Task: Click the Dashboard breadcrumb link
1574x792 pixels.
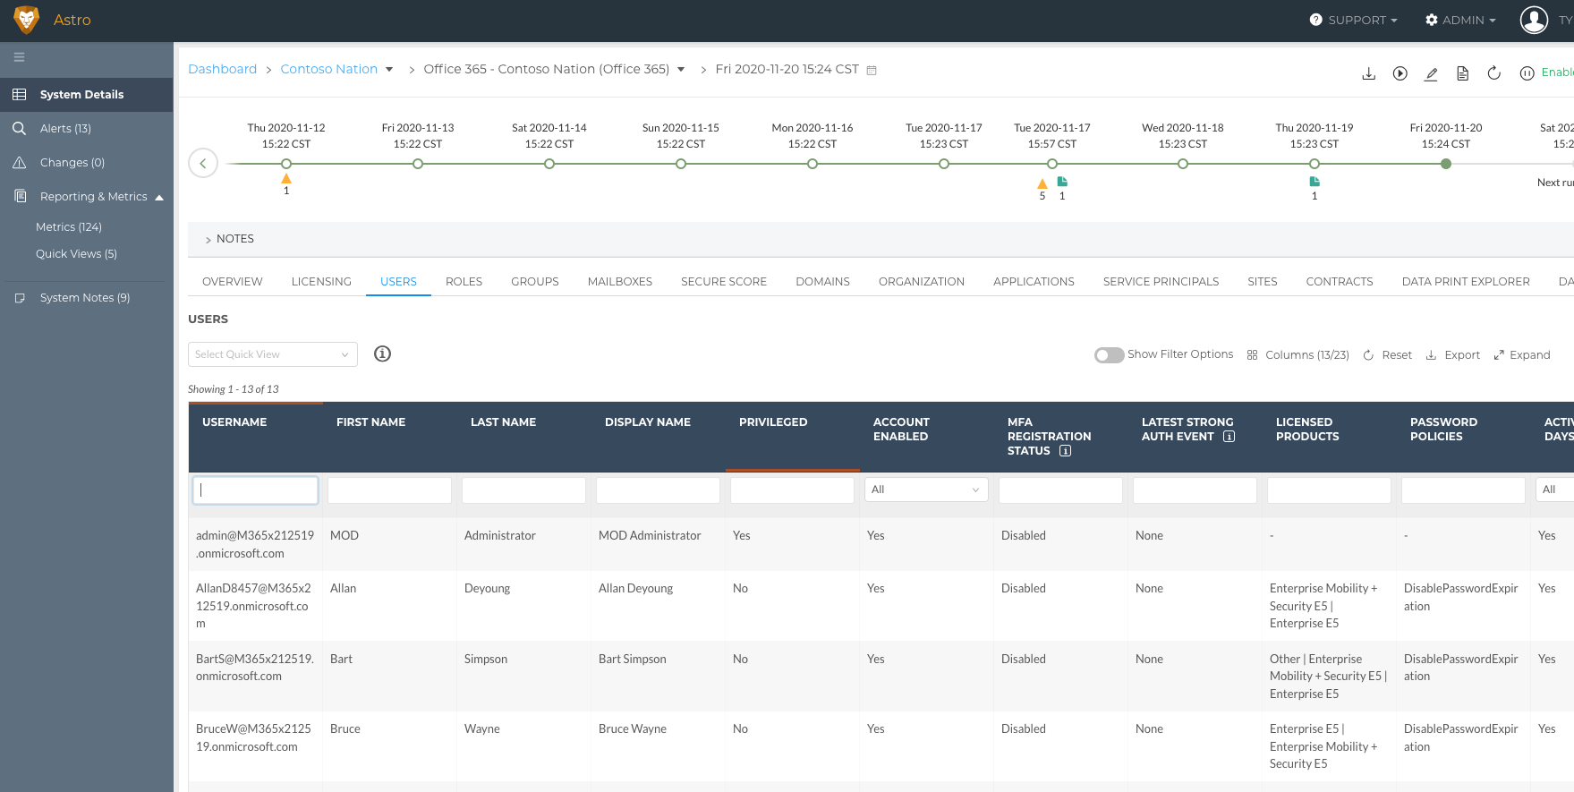Action: tap(222, 69)
